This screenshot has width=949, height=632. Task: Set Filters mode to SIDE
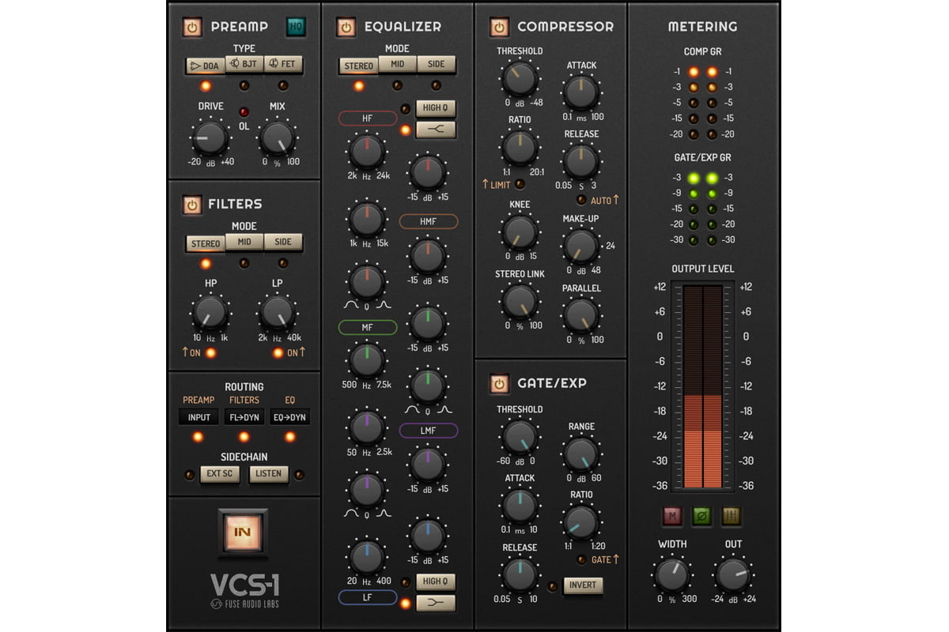(x=283, y=243)
